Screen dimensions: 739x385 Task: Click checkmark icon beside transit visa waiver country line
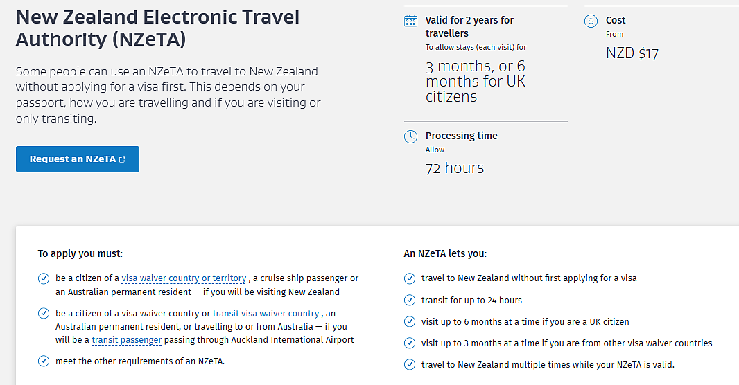tap(44, 314)
